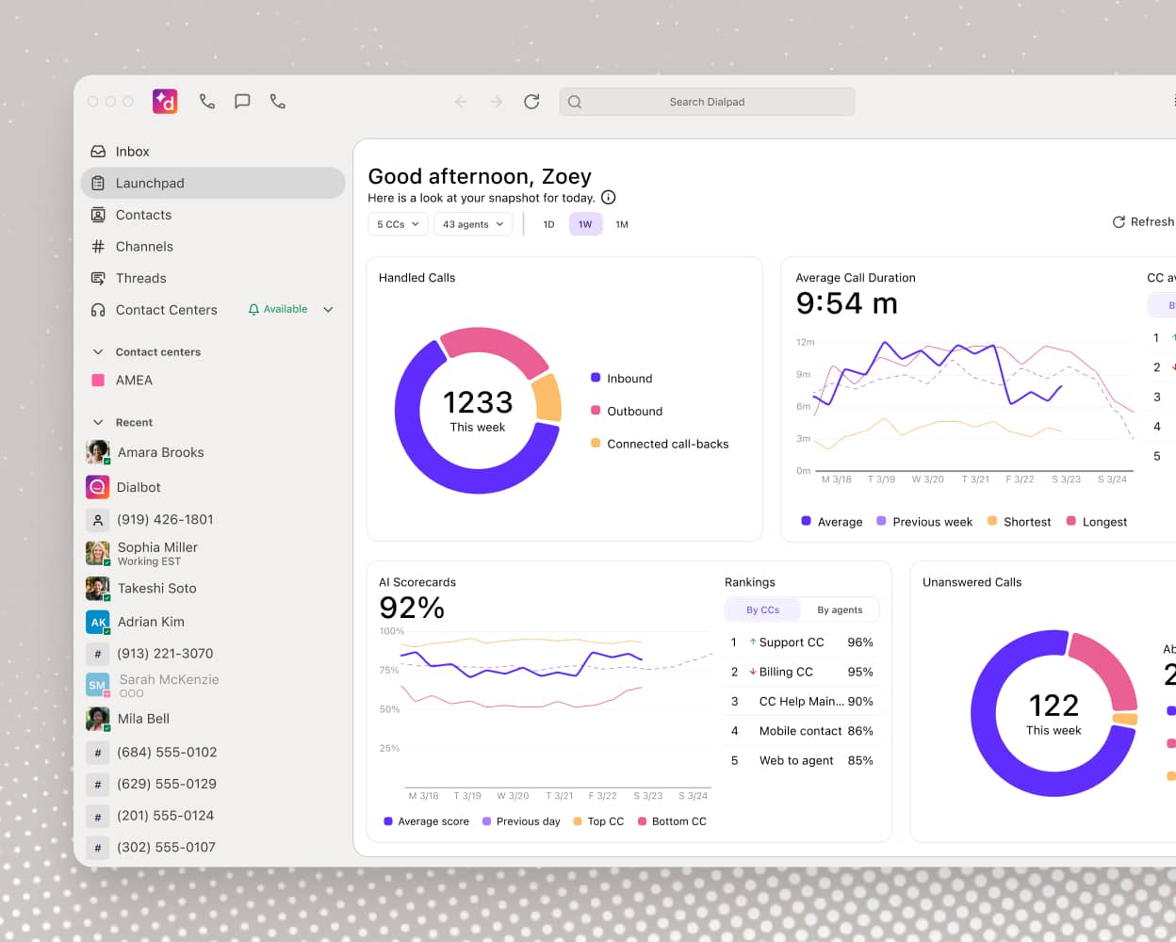Click the snapshot info icon
Screen dimensions: 1176x942
tap(609, 197)
